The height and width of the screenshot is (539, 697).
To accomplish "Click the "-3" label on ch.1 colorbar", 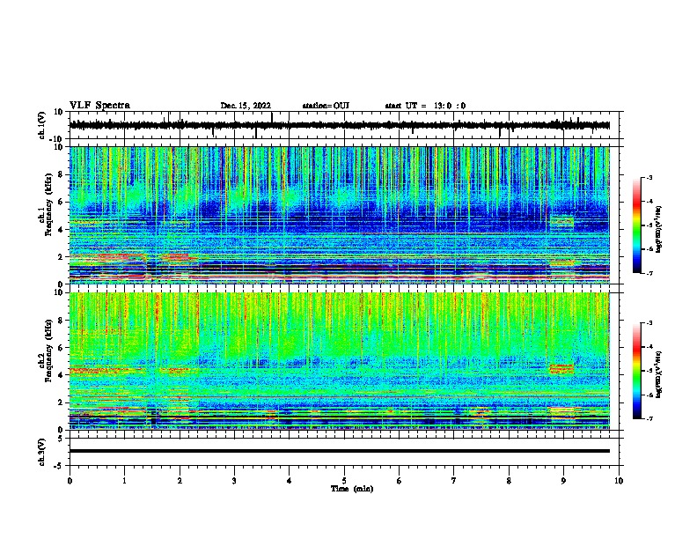I will (649, 177).
